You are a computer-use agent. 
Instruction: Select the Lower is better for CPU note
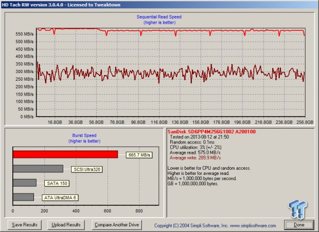point(209,168)
